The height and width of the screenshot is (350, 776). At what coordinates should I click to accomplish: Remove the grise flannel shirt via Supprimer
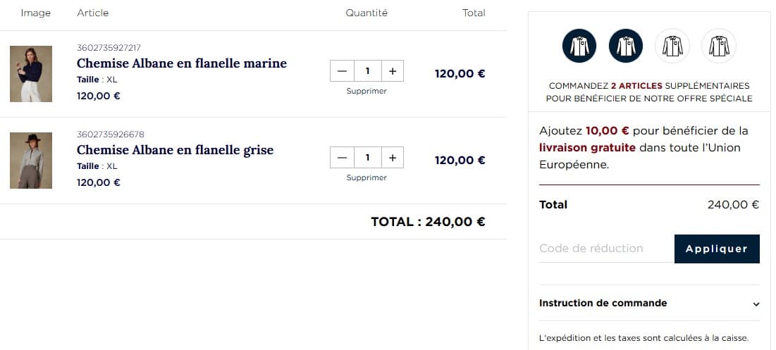pos(367,177)
